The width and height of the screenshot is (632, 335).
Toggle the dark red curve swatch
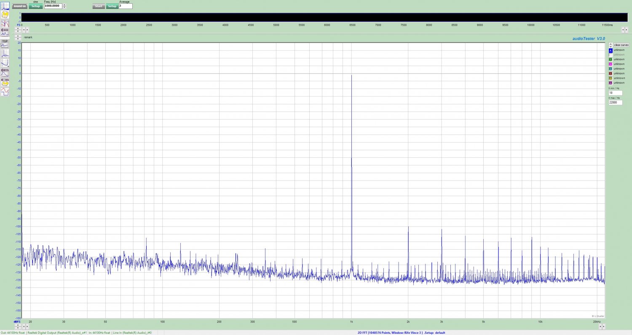pyautogui.click(x=611, y=74)
